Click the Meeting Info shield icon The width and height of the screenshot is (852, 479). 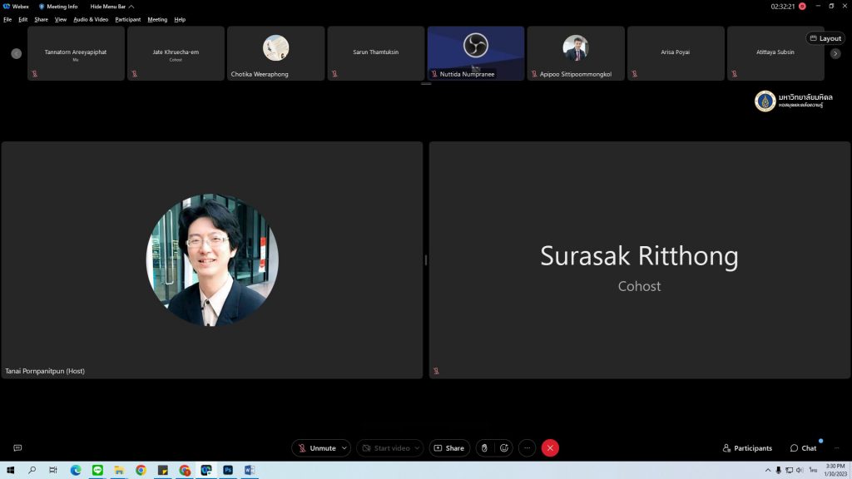[x=42, y=7]
